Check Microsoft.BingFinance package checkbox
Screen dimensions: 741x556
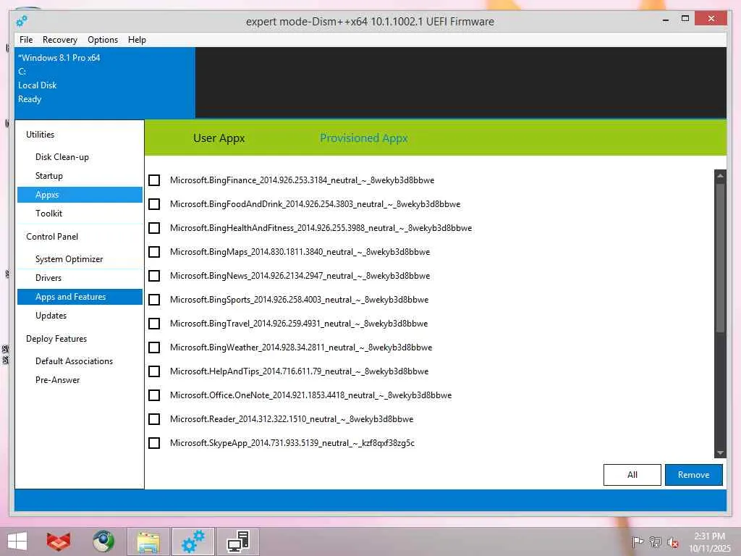coord(154,180)
